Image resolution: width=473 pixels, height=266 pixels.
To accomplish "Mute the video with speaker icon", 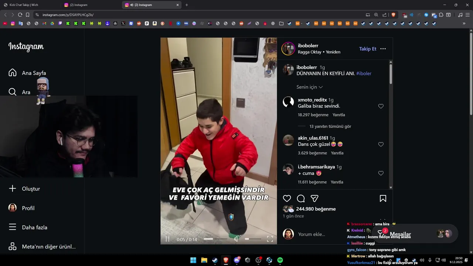I will pyautogui.click(x=236, y=239).
